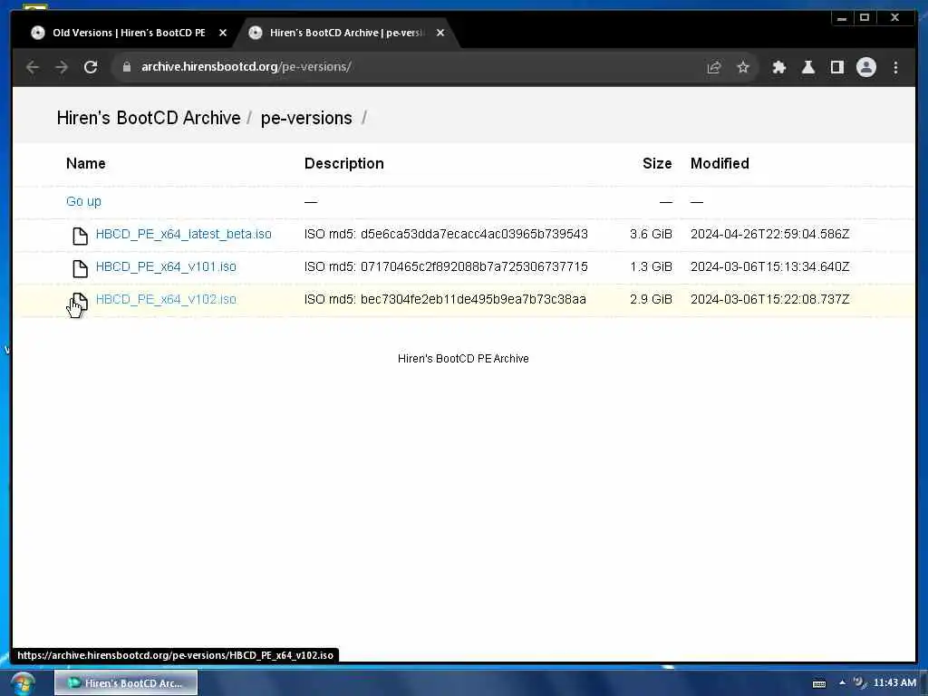Open the Chrome Labs flask icon
Viewport: 928px width, 696px height.
pos(807,67)
